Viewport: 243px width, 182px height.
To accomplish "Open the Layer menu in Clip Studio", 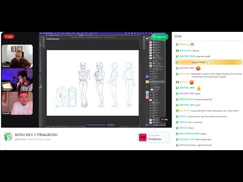I will click(x=73, y=33).
